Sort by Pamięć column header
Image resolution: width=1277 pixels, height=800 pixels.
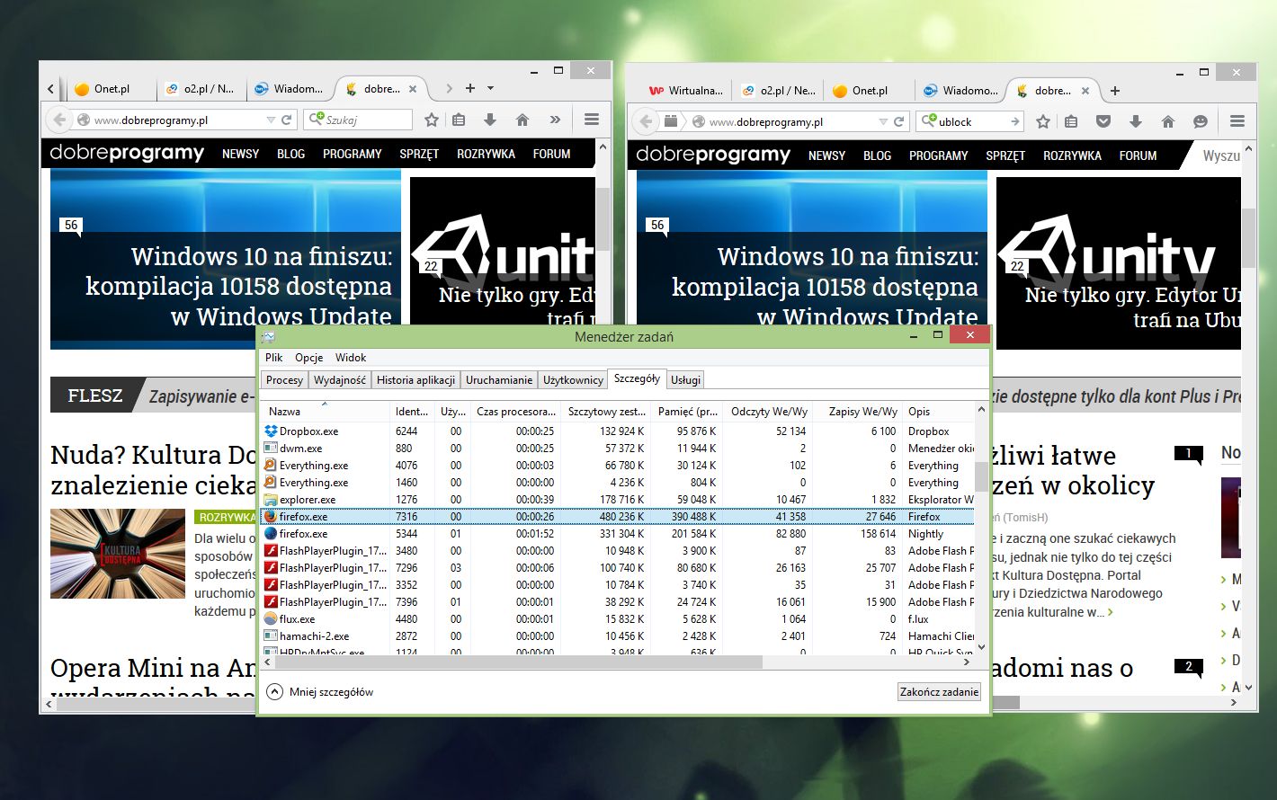688,411
